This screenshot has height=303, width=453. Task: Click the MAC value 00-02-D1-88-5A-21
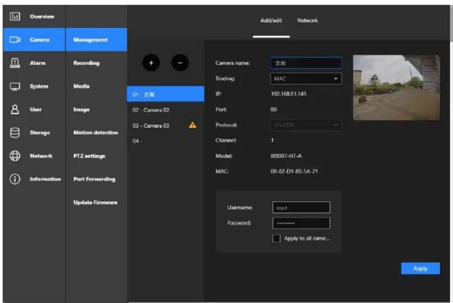tap(294, 171)
